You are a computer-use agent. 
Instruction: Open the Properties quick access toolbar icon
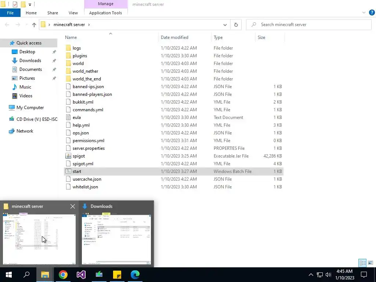coord(15,4)
